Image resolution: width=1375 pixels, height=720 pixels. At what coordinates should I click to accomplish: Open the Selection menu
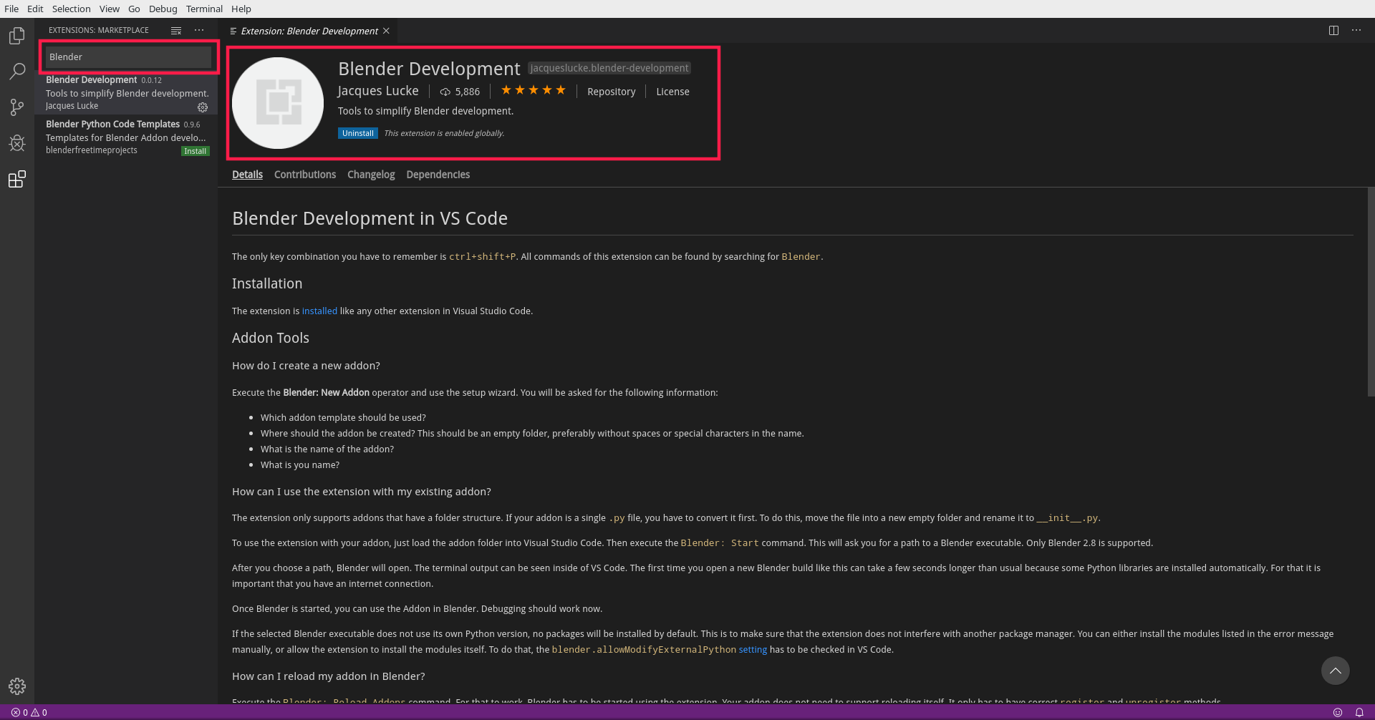(71, 9)
